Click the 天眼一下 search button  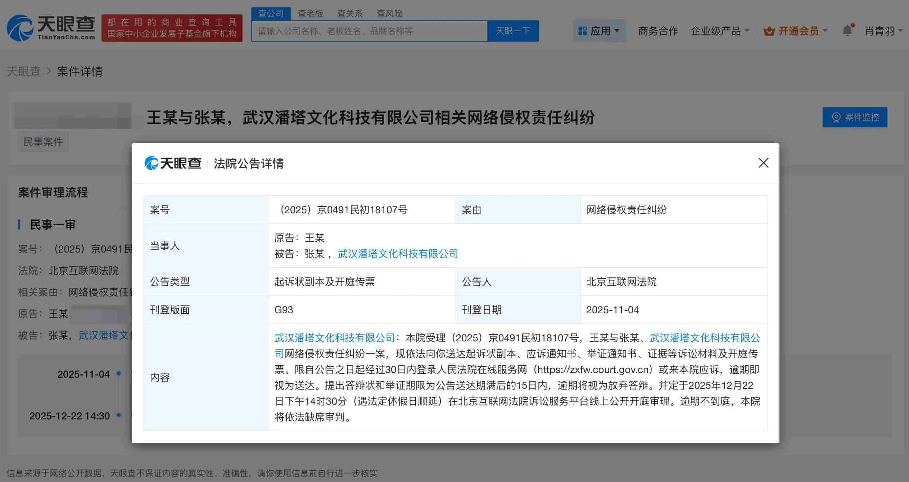click(513, 31)
